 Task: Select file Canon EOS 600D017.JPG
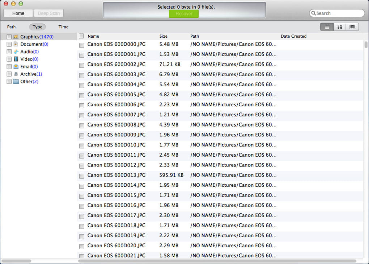(x=116, y=215)
